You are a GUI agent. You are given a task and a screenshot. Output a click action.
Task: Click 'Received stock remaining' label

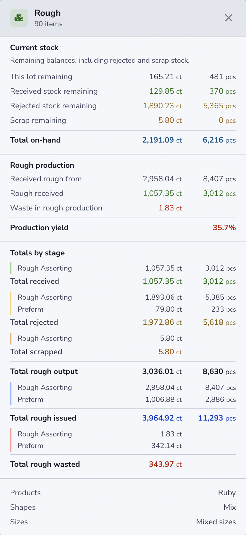54,91
